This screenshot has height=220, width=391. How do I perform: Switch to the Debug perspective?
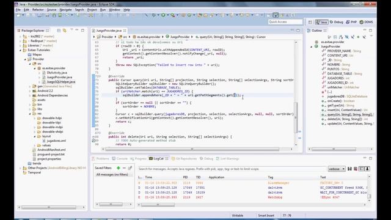[337, 22]
